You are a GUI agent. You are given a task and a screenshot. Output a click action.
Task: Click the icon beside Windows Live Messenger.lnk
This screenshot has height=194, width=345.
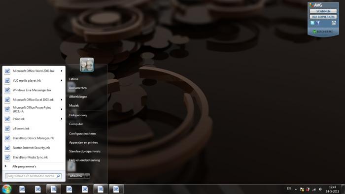click(7, 90)
